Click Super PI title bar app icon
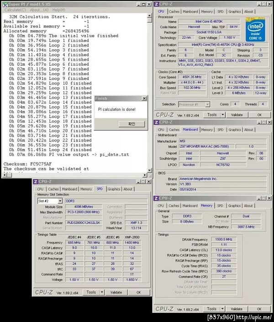 (5, 4)
